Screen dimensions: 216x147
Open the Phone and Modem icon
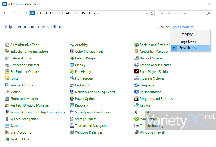7,98
